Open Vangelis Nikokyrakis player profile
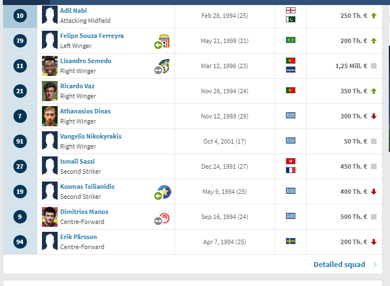The height and width of the screenshot is (286, 390). tap(91, 136)
